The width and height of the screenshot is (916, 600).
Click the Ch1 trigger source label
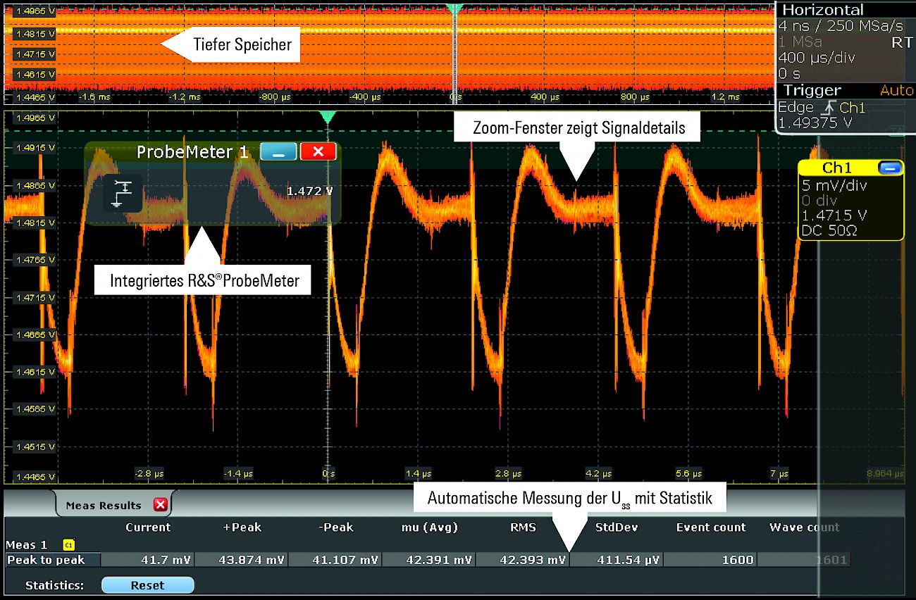[853, 107]
